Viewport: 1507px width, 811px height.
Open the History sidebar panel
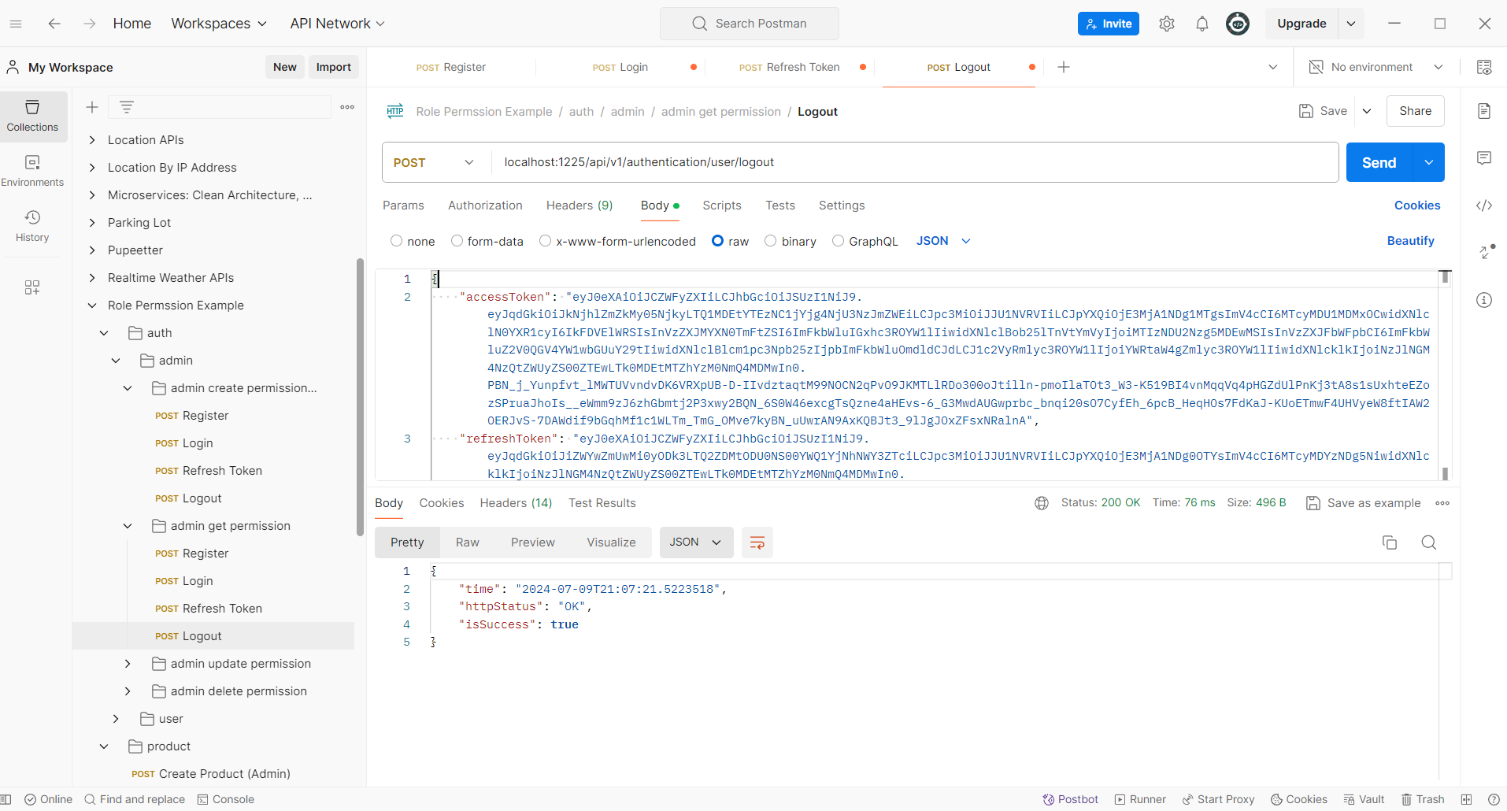tap(32, 226)
